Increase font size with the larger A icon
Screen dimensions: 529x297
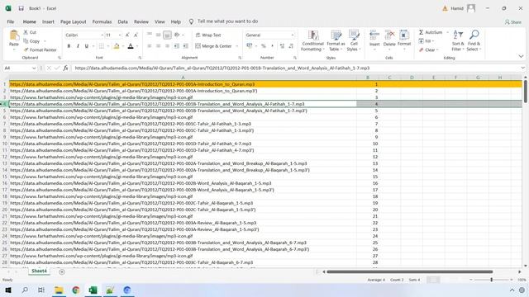(x=127, y=35)
